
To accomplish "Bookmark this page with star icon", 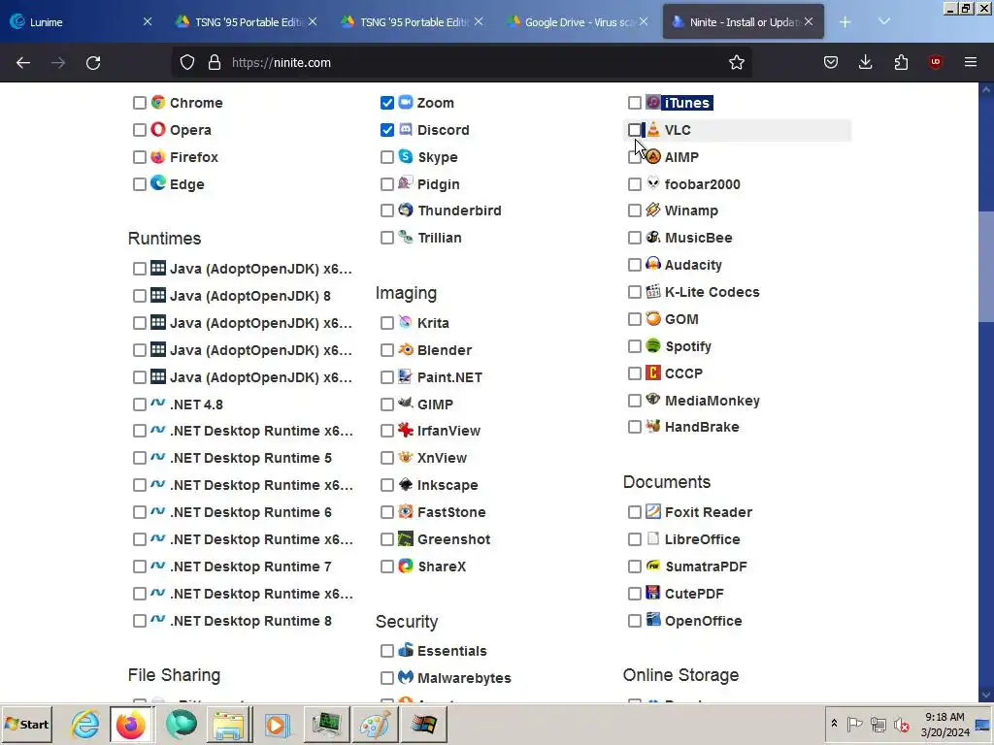I will 736,62.
